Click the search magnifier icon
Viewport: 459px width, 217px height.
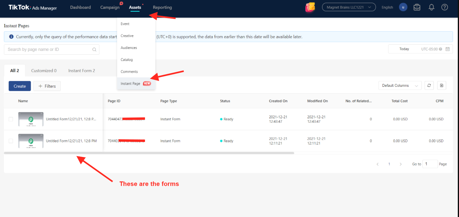[x=94, y=50]
